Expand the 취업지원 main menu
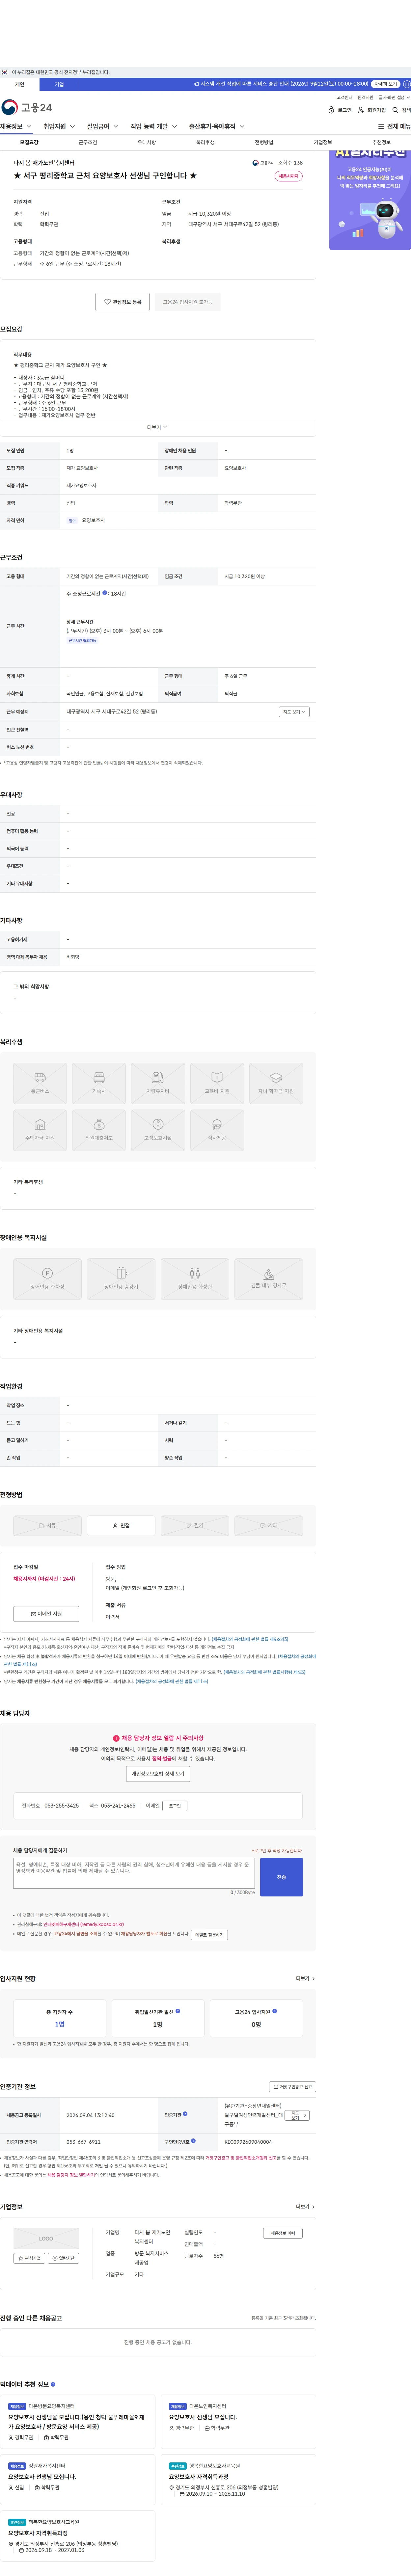The width and height of the screenshot is (411, 2576). [59, 127]
